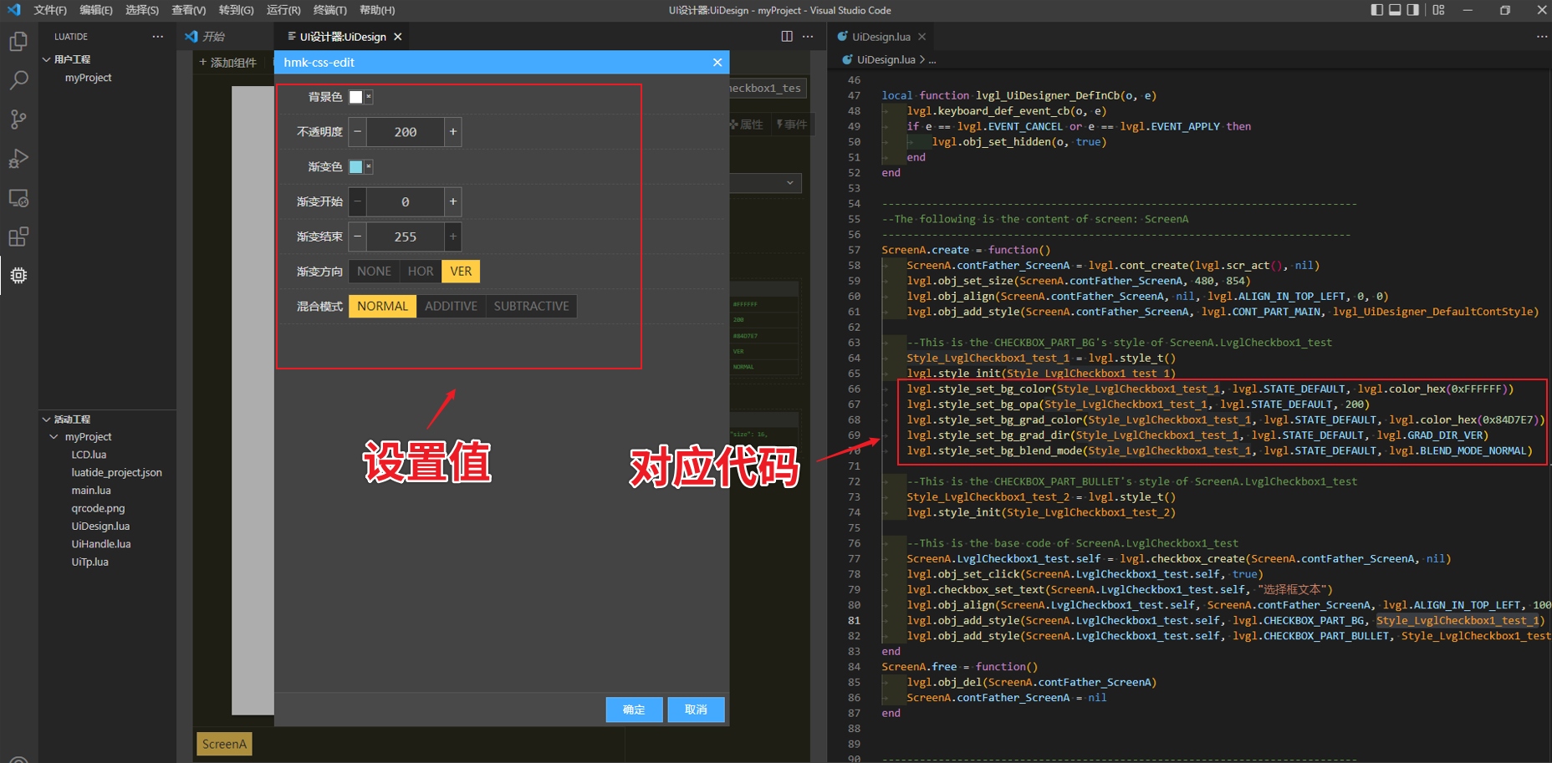Open the Run and Debug view
The image size is (1552, 763).
coord(18,159)
